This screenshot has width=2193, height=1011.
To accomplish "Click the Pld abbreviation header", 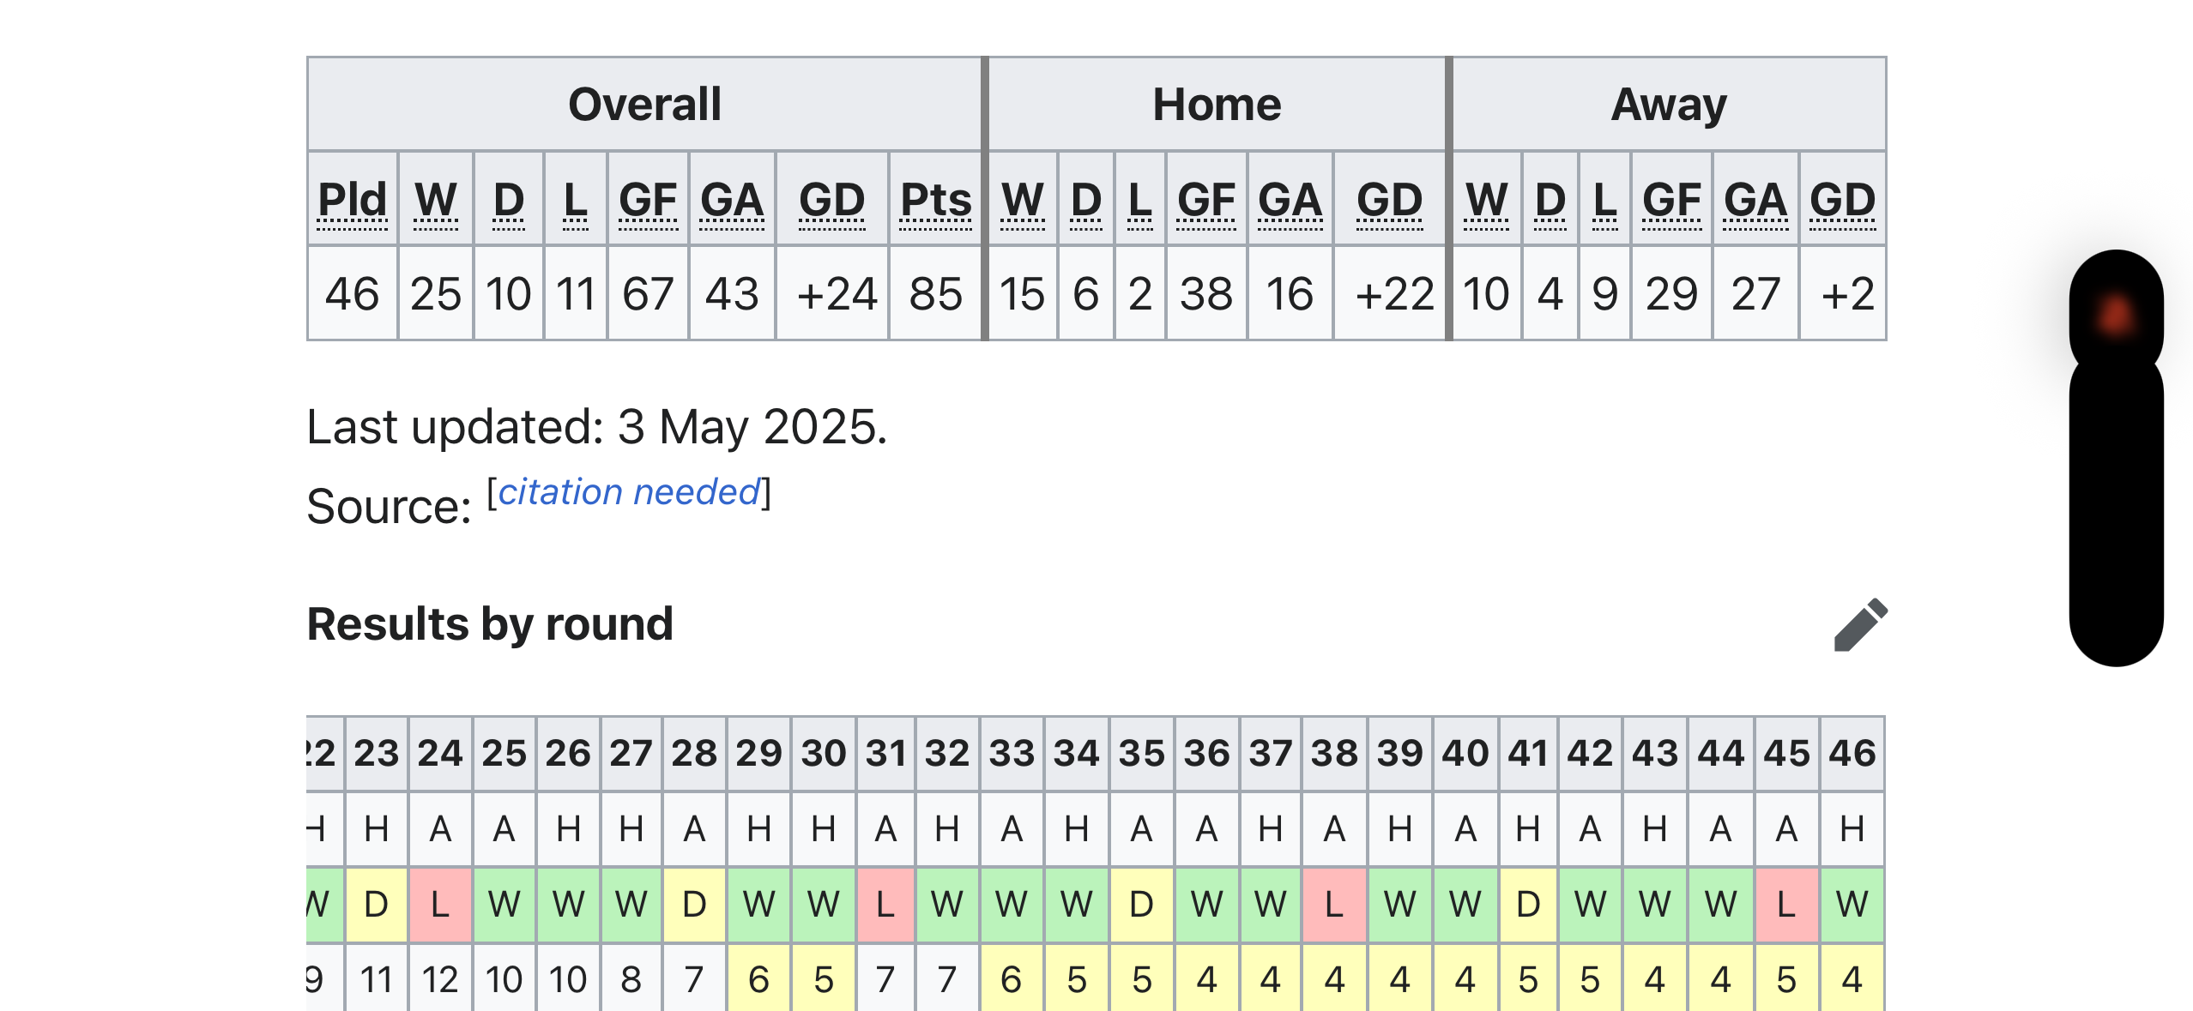I will pos(352,201).
